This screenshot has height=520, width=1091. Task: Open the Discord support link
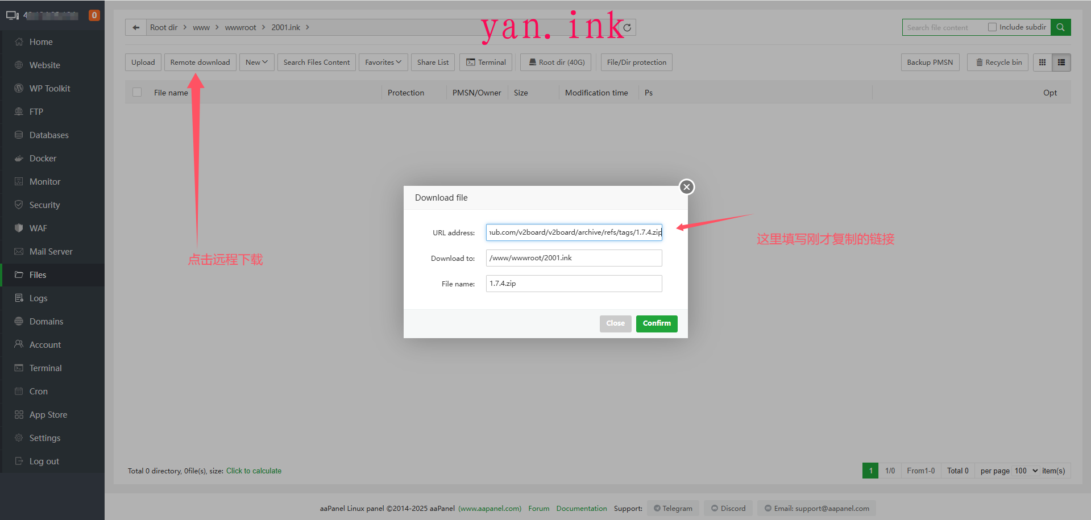pos(728,508)
